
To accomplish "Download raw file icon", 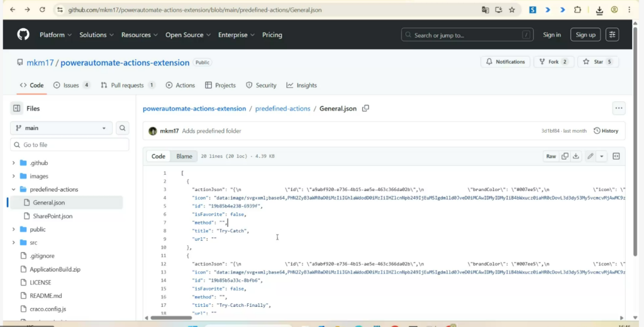I will pyautogui.click(x=575, y=156).
